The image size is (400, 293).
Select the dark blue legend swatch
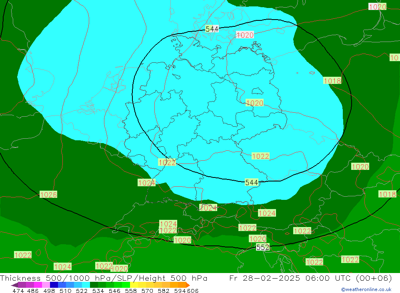(54, 285)
